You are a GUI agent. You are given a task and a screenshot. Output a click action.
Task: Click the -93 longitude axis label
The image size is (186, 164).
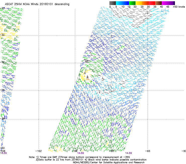[x=148, y=151]
